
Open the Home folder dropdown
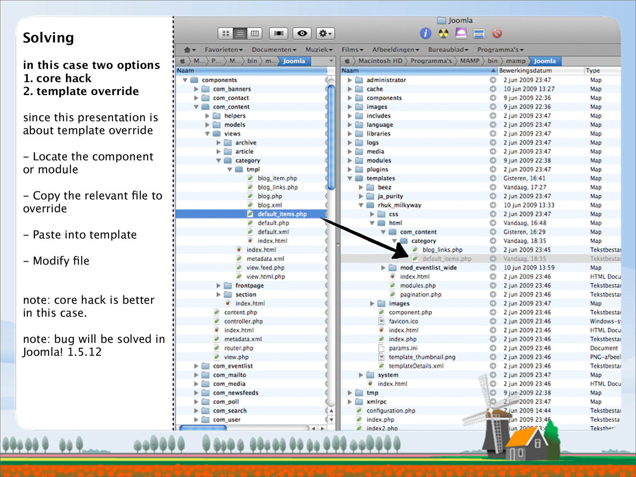coord(190,50)
